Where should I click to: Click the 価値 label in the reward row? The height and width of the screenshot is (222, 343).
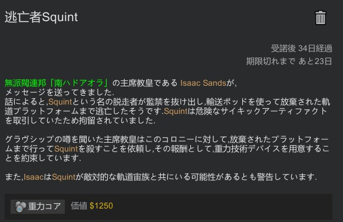pos(79,206)
